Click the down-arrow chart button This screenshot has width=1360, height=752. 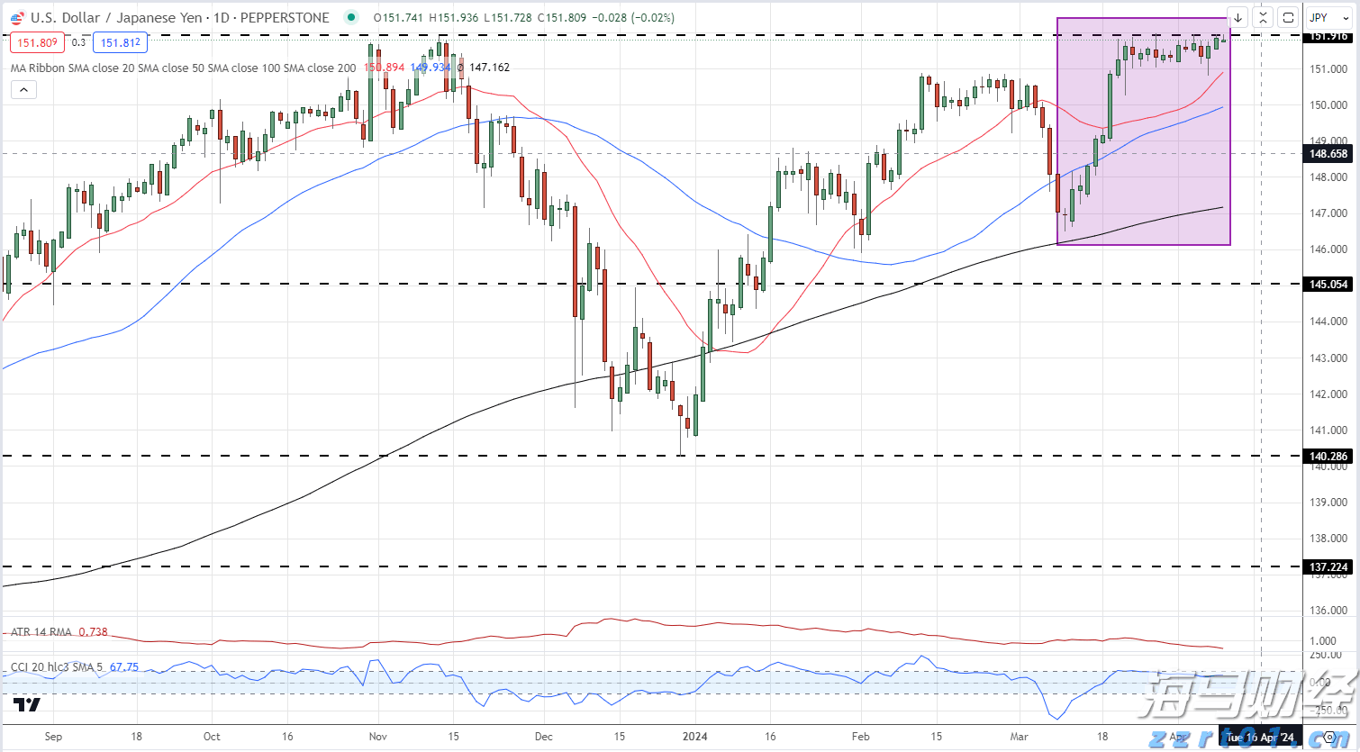tap(1238, 17)
